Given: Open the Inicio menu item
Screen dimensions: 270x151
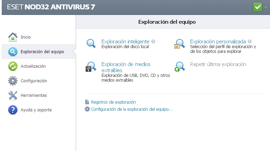Looking at the screenshot, I should click(26, 37).
